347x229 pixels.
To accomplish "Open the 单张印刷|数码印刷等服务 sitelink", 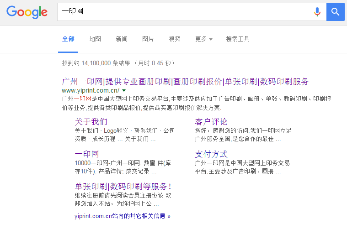I will tap(123, 187).
